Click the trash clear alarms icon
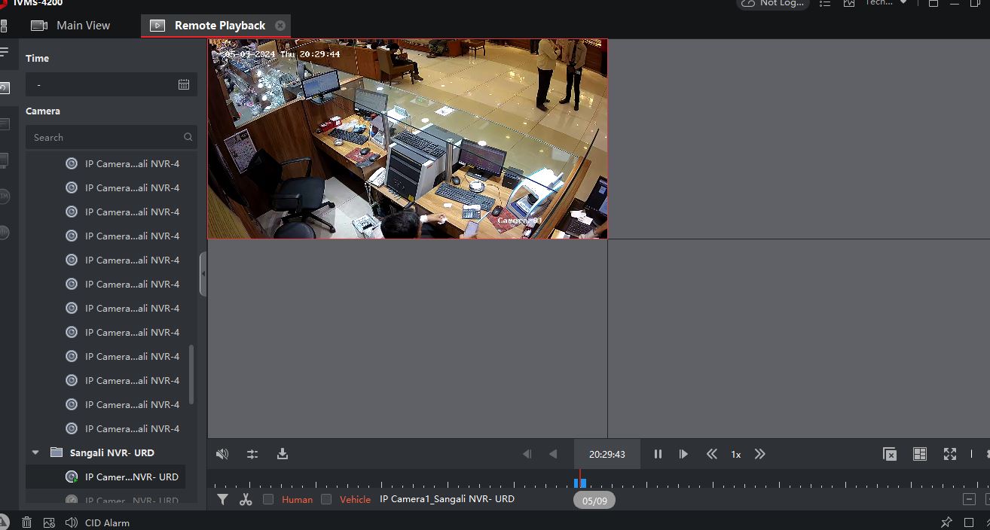 [26, 522]
